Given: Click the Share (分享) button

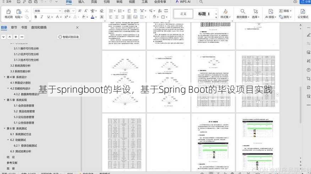Looking at the screenshot, I should pyautogui.click(x=305, y=1).
